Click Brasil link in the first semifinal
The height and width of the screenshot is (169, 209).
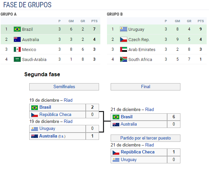(45, 107)
